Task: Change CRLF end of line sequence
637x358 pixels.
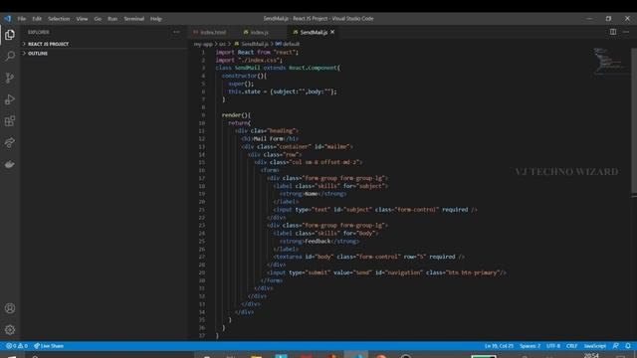Action: click(571, 346)
